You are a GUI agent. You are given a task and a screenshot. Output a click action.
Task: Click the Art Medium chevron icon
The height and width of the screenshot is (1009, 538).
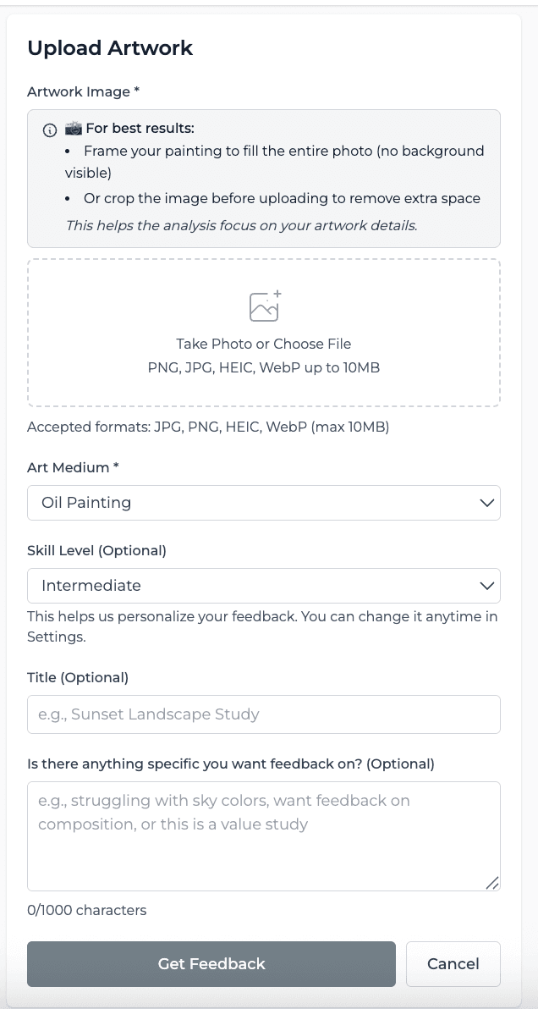[x=487, y=503]
